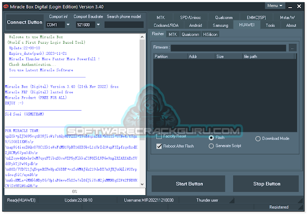Viewport: 307px width, 214px height.
Task: Select the Qualcomm sub-tab under HUAWEI
Action: (x=190, y=34)
